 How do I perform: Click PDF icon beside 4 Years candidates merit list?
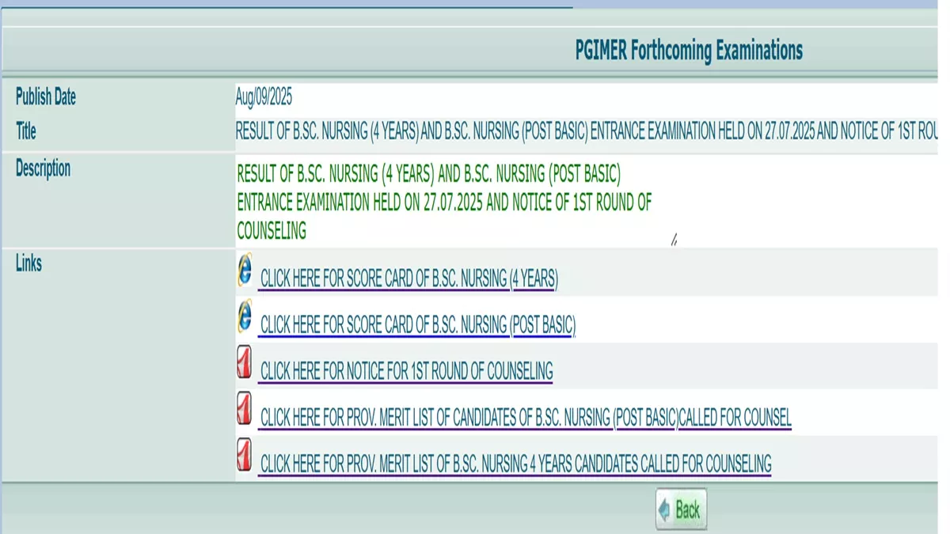coord(245,455)
